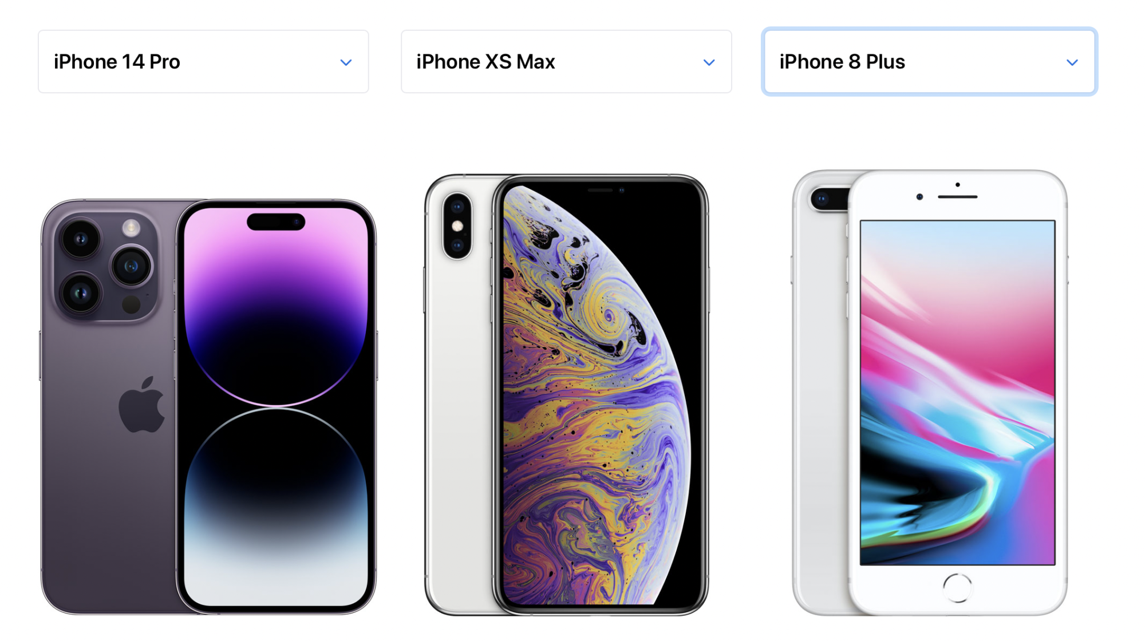Click the iPhone 8 Plus colorful display

click(x=957, y=393)
